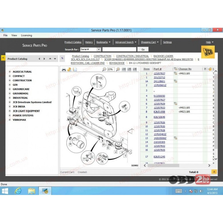Image resolution: width=223 pixels, height=223 pixels.
Task: Open the Shopping Cart dropdown menu
Action: point(150,42)
